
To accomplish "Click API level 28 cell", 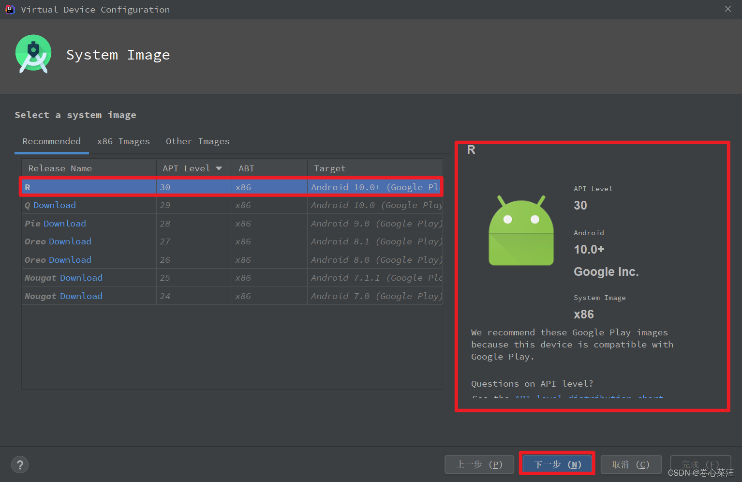I will pyautogui.click(x=194, y=224).
